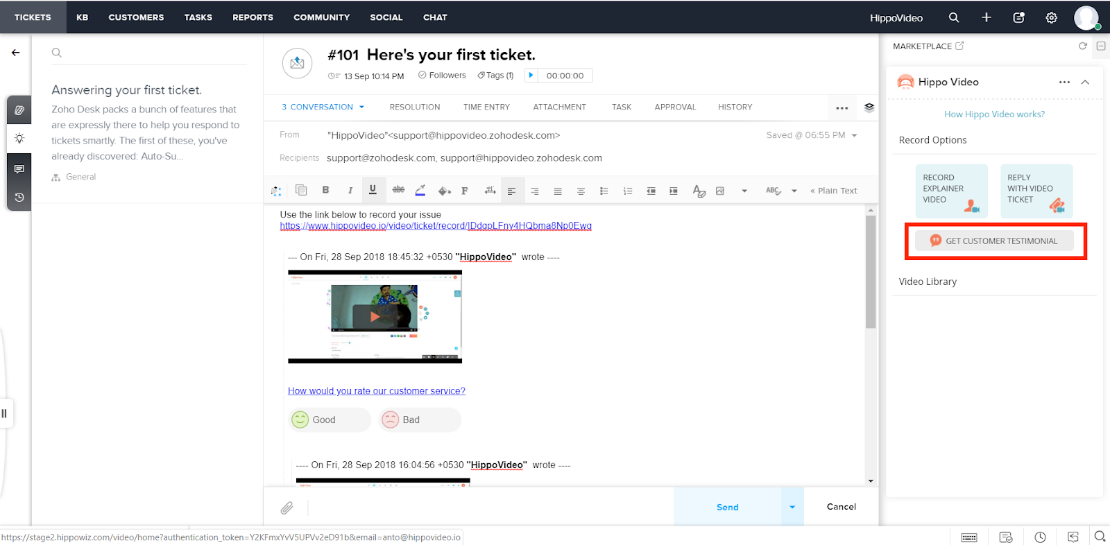Click Get Customer Testimonial button
The width and height of the screenshot is (1110, 545).
coord(994,241)
